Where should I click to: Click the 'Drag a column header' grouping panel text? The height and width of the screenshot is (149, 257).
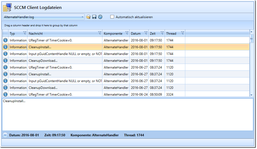pos(41,25)
